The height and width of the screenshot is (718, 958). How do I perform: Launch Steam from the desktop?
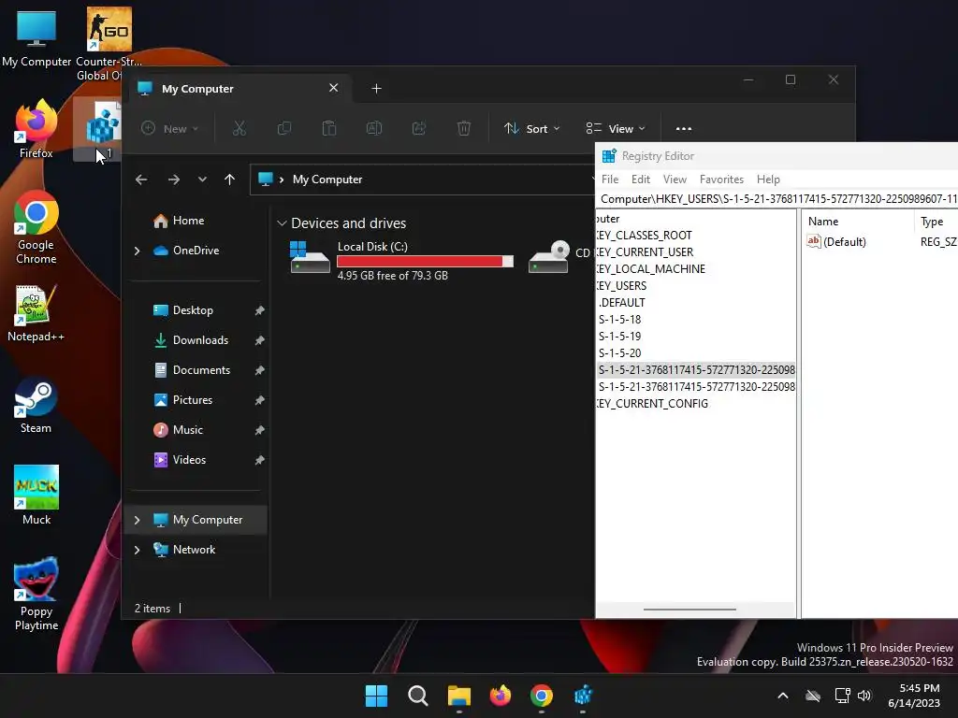click(36, 406)
